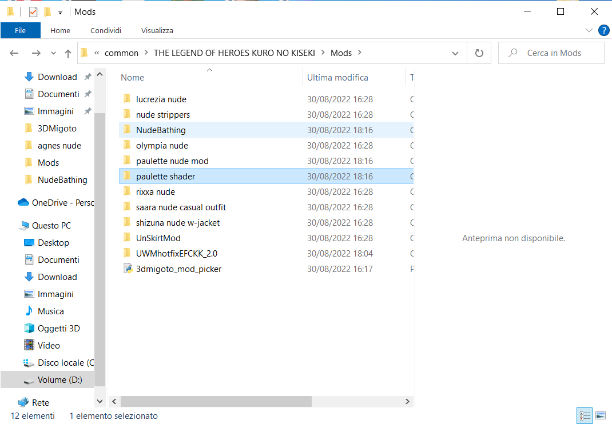This screenshot has height=424, width=612.
Task: Click the Questo PC computer icon
Action: [x=25, y=225]
